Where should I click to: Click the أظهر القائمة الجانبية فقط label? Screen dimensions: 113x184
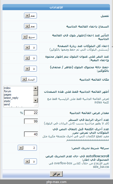coord(76,92)
